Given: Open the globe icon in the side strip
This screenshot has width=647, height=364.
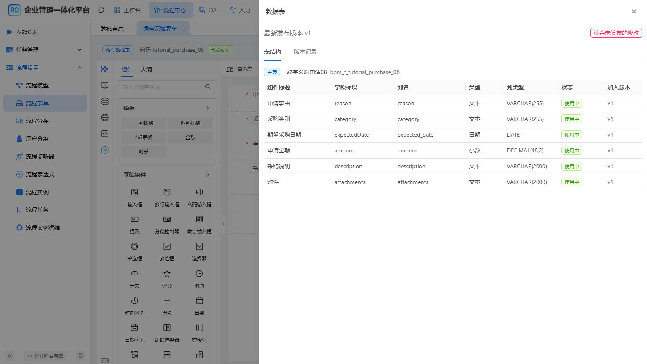Looking at the screenshot, I should (105, 118).
